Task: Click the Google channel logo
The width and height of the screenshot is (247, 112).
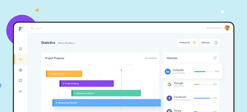Action: tap(169, 84)
